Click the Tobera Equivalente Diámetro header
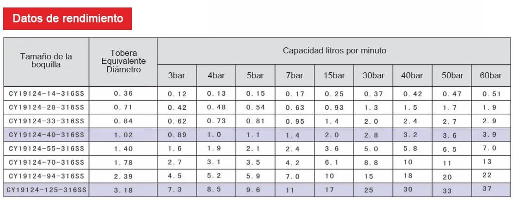 pyautogui.click(x=123, y=61)
